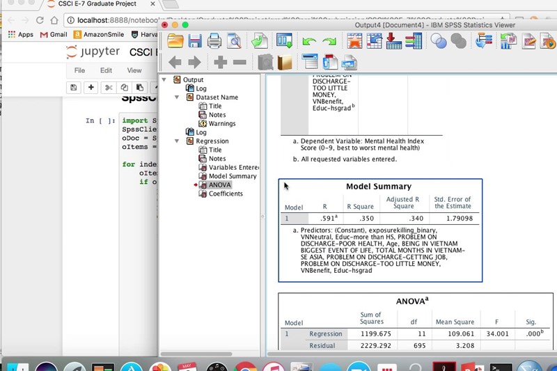This screenshot has height=371, width=557.
Task: Redo the last SPSS action
Action: (x=329, y=42)
